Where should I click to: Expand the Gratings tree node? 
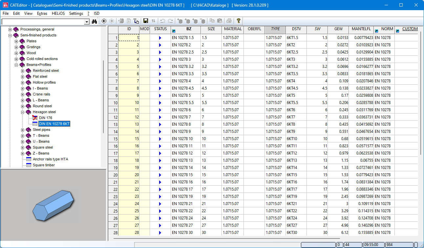coord(16,47)
